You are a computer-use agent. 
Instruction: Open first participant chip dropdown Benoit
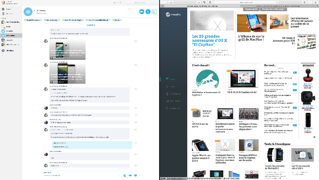(33, 20)
